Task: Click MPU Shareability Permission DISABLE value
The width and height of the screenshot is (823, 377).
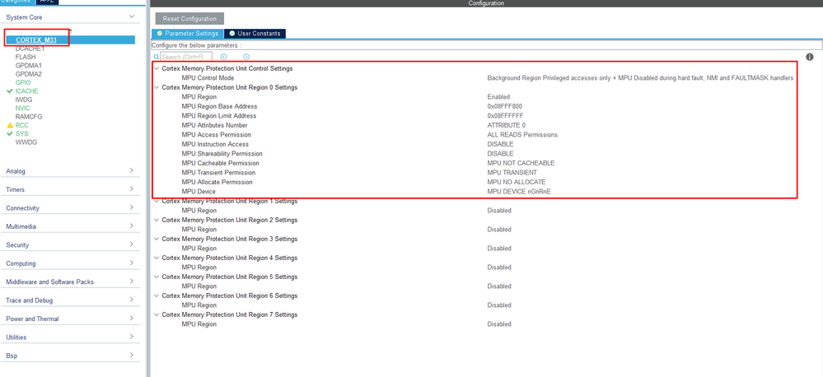Action: coord(501,153)
